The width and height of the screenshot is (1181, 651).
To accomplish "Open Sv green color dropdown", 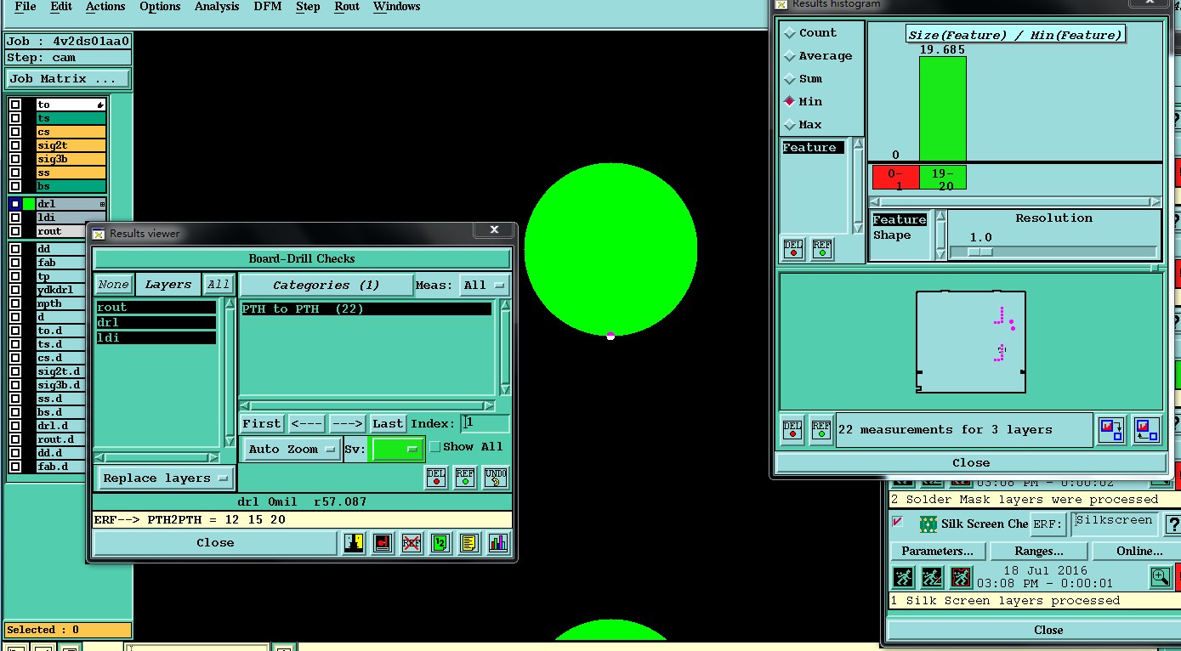I will (x=397, y=449).
